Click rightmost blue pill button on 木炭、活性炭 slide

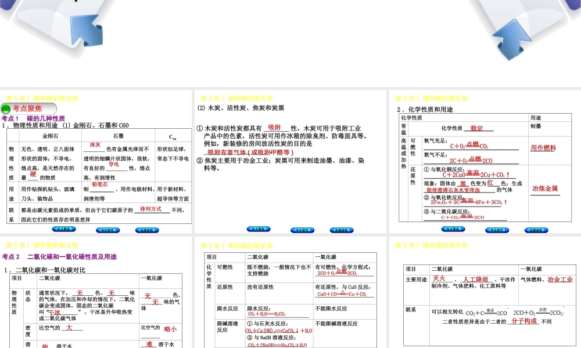click(x=342, y=230)
